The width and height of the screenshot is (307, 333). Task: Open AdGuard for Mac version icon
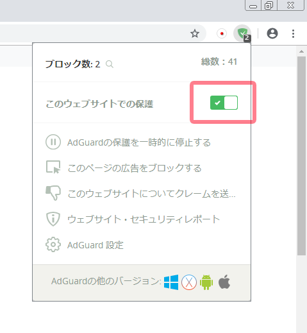(x=189, y=282)
